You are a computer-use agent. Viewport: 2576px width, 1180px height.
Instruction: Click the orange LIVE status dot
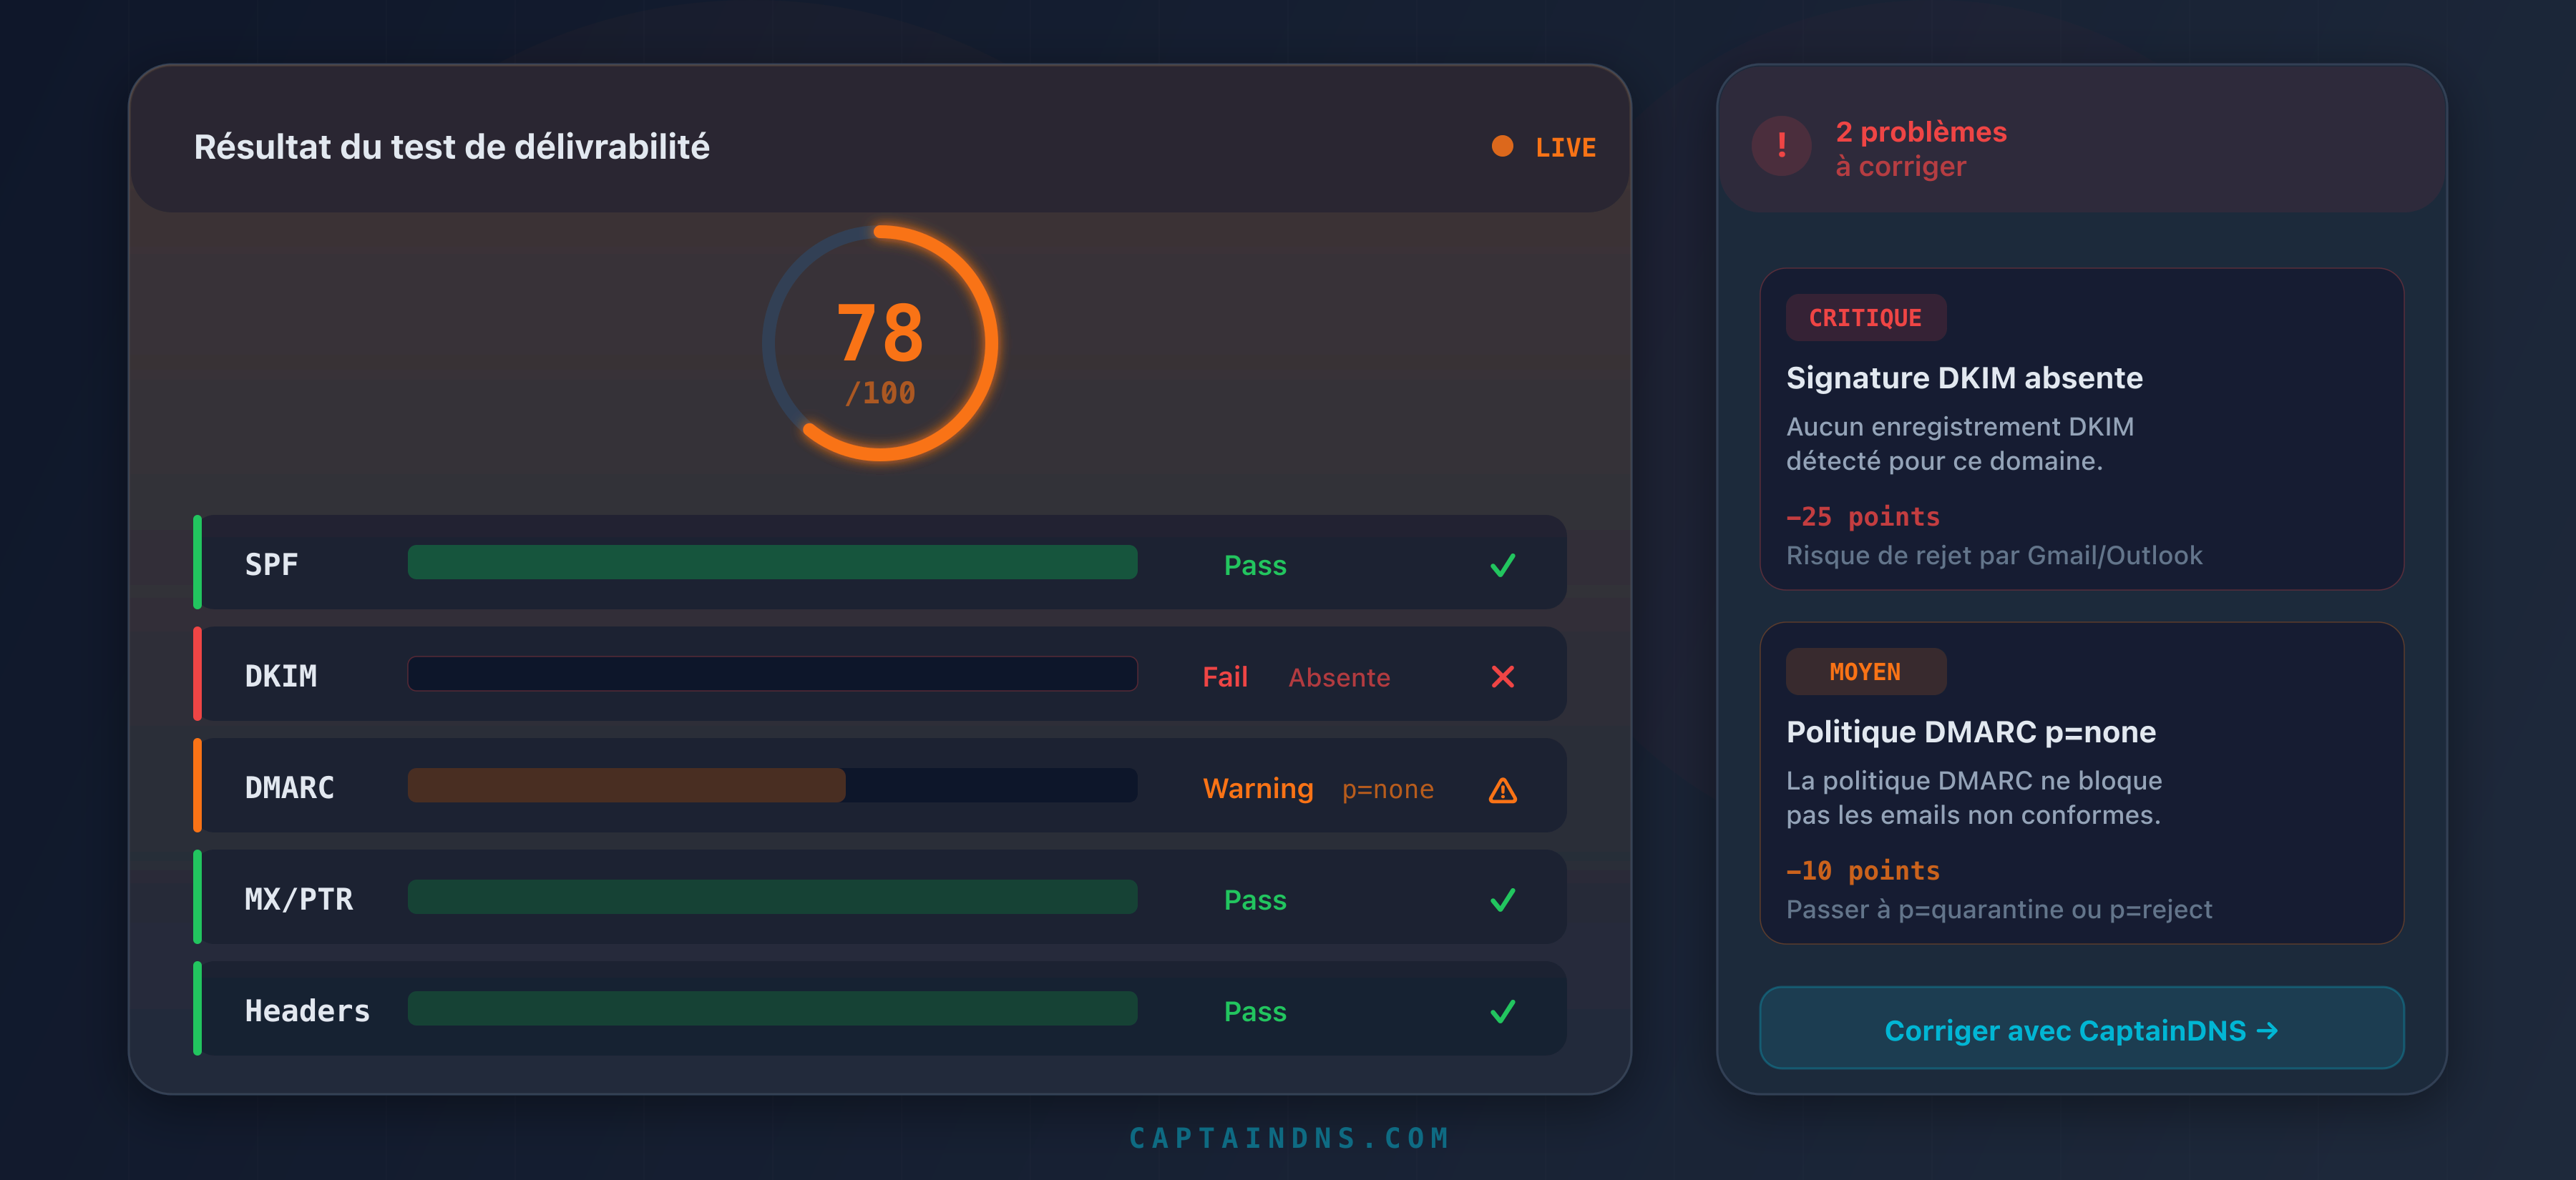(1501, 146)
